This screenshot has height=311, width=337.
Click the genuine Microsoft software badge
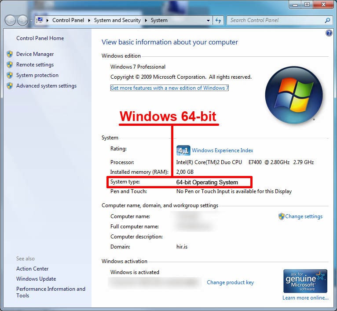click(x=305, y=281)
